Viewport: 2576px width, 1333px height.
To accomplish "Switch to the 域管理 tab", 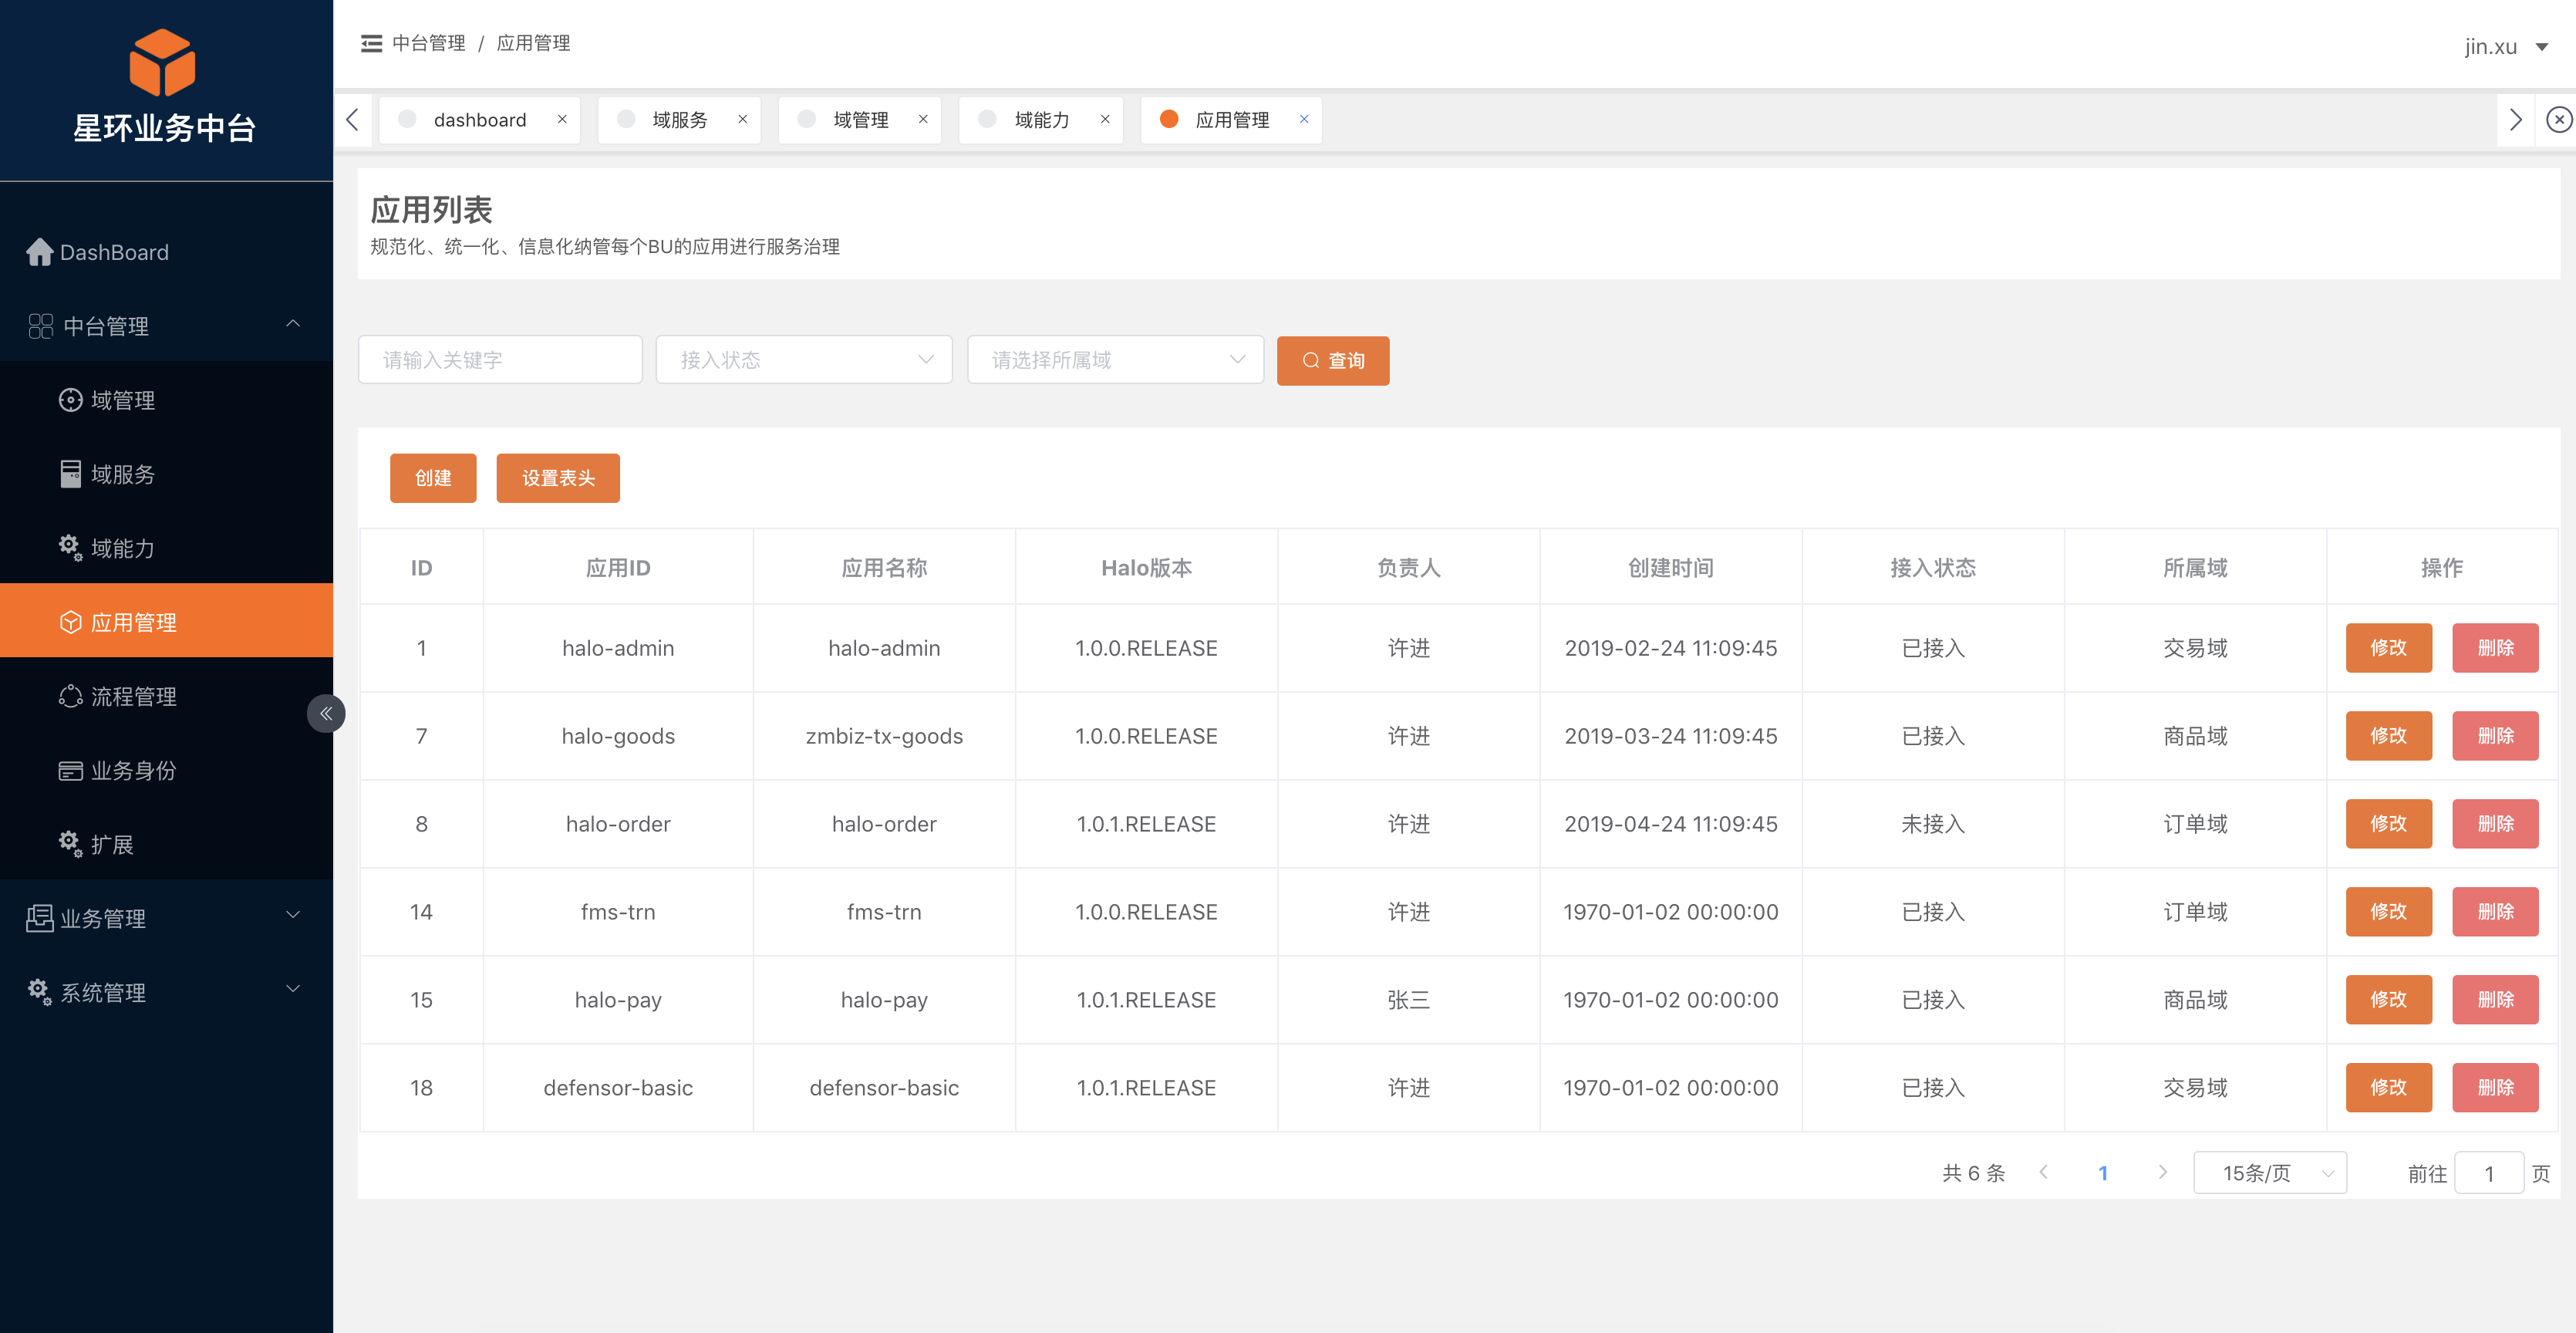I will pyautogui.click(x=860, y=120).
